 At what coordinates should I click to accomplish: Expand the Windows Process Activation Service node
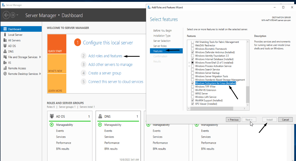pos(189,66)
